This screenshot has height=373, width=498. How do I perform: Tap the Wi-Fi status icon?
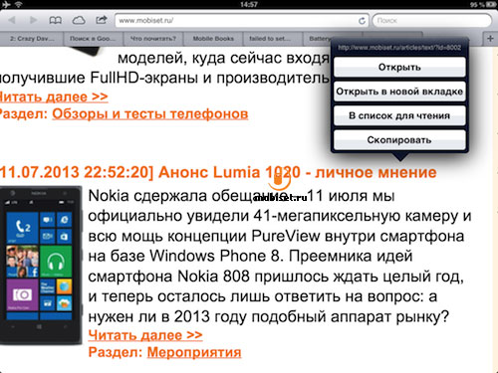click(x=19, y=4)
